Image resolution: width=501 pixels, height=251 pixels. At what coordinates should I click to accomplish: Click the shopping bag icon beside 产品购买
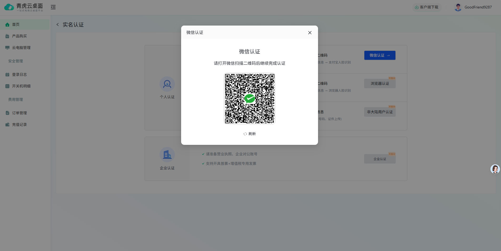click(x=7, y=36)
